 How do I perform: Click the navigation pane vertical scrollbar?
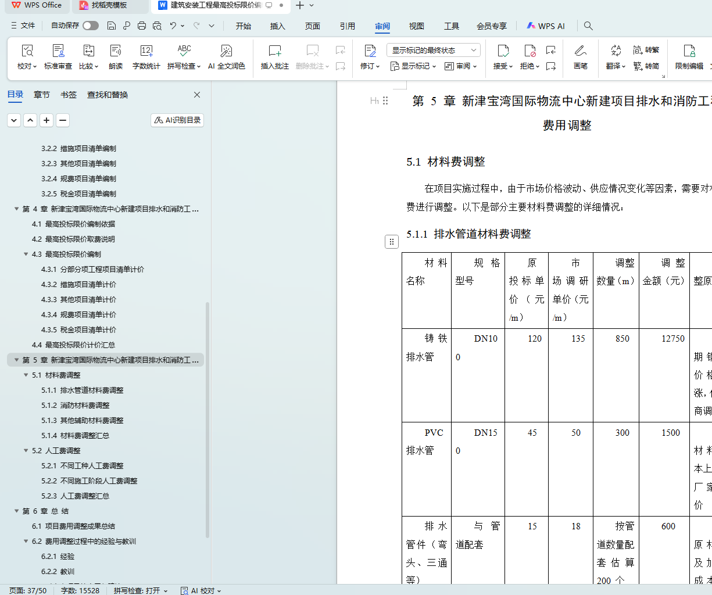tap(207, 407)
